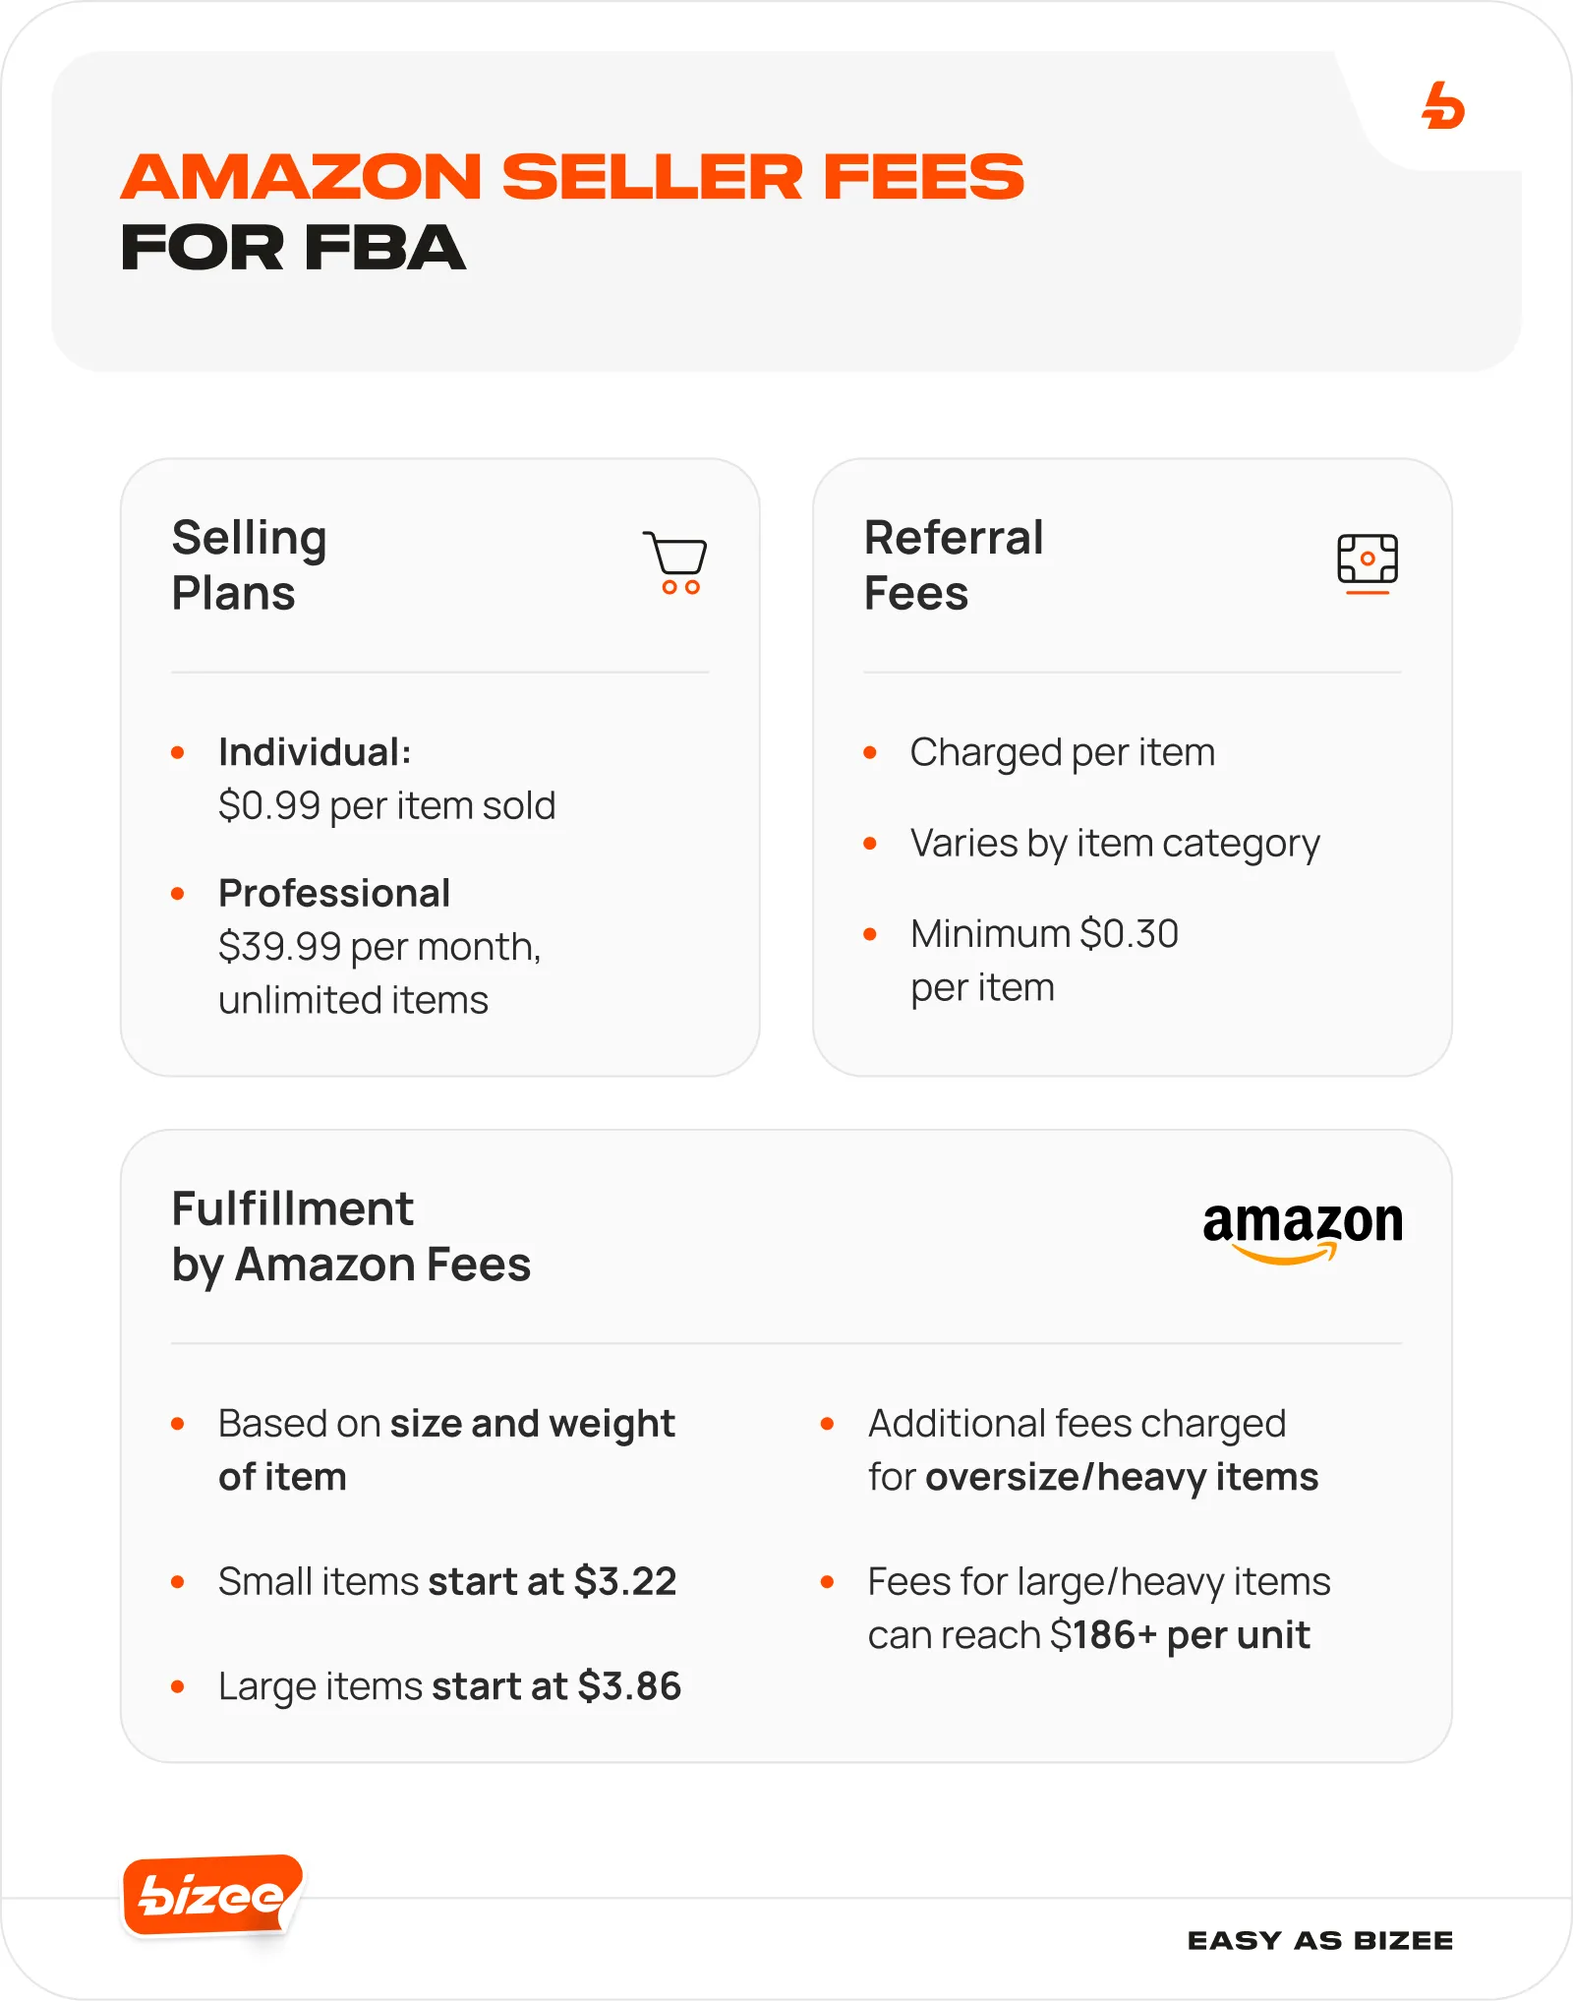Click the orange bullet beside 'Charged per item'
This screenshot has width=1573, height=2001.
click(x=870, y=753)
